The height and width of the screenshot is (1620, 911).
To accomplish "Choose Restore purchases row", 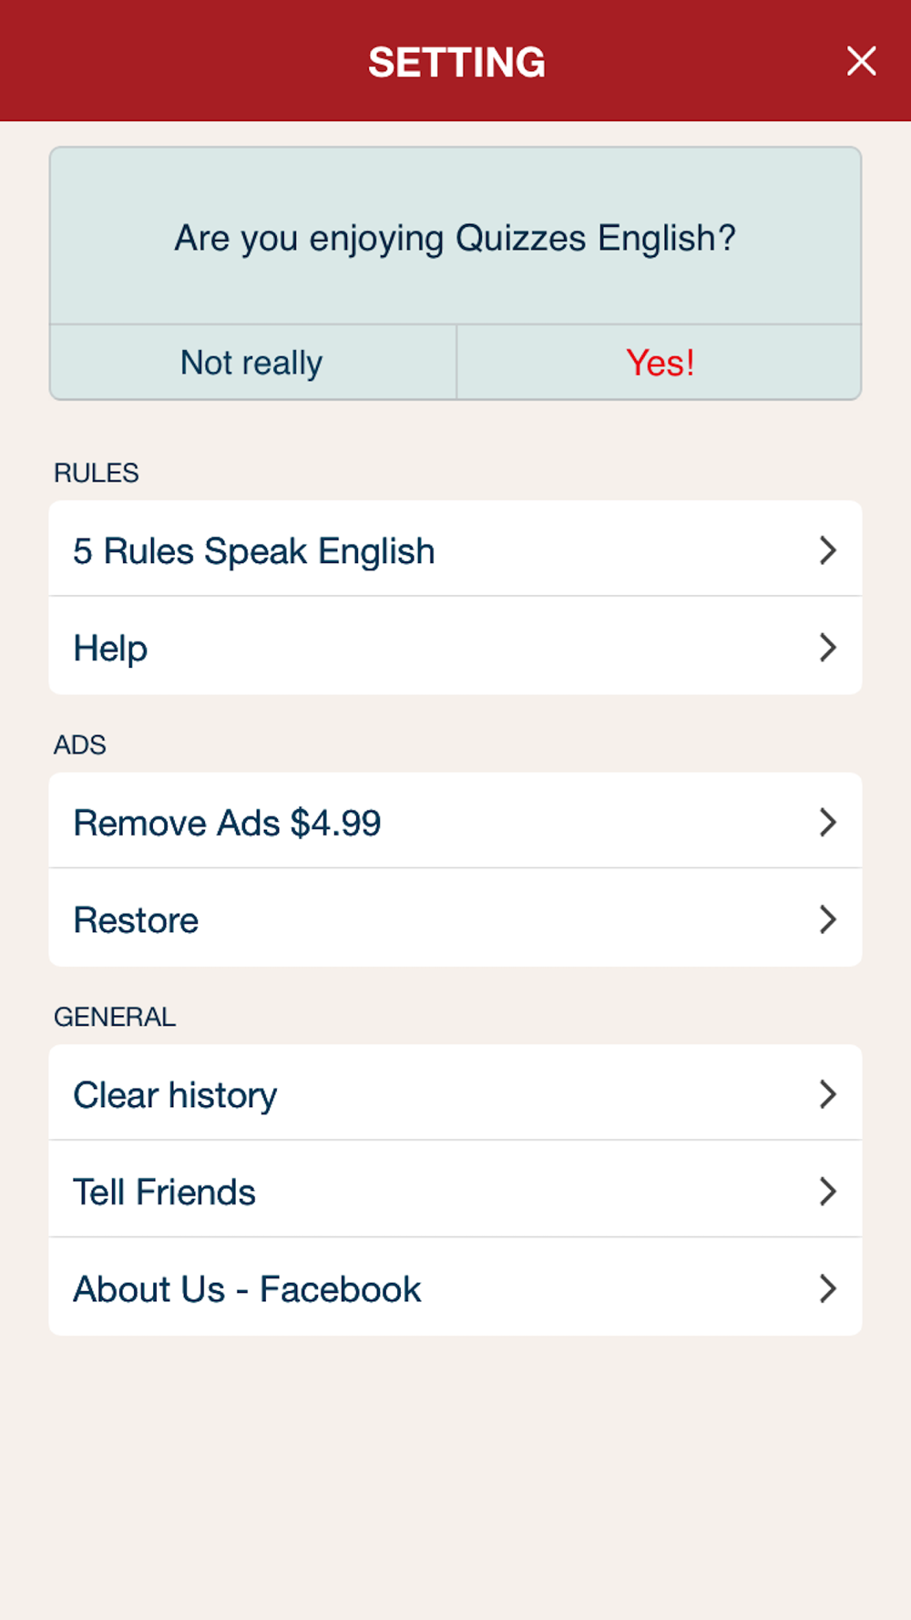I will [455, 918].
